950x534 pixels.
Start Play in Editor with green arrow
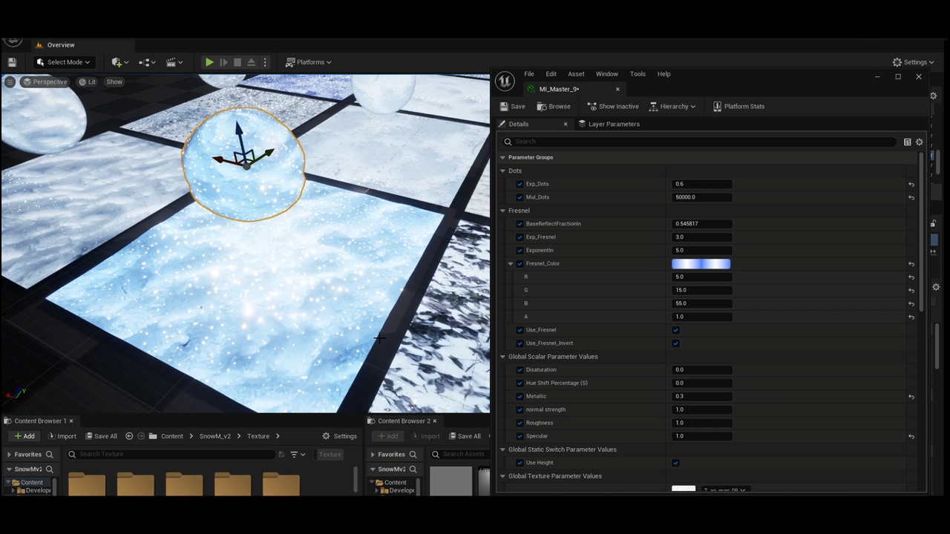[x=209, y=62]
